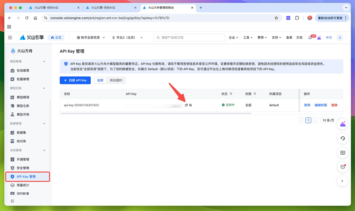355x211 pixels.
Task: Switch to the 我创建的 tab
Action: 116,80
